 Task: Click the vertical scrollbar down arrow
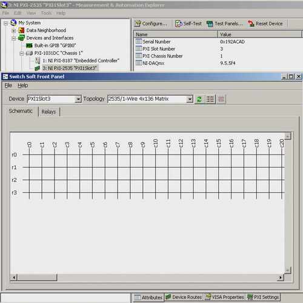click(x=288, y=270)
